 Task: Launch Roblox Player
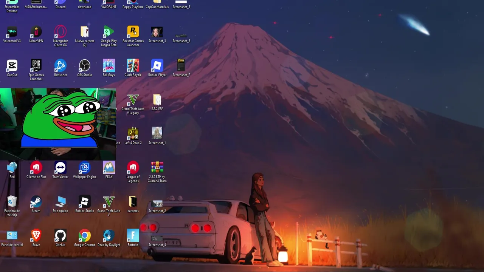(x=157, y=68)
